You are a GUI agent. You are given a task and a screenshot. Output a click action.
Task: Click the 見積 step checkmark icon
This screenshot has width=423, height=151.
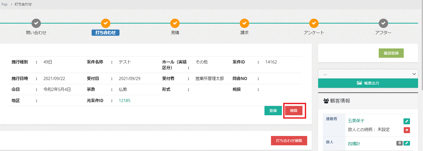(175, 23)
